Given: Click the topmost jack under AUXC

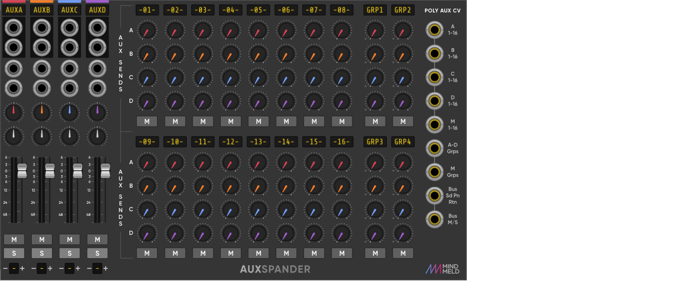Looking at the screenshot, I should coord(69,26).
